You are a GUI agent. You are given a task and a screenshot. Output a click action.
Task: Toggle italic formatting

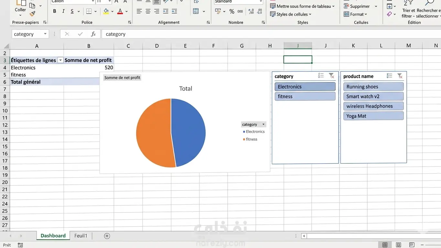pos(63,11)
